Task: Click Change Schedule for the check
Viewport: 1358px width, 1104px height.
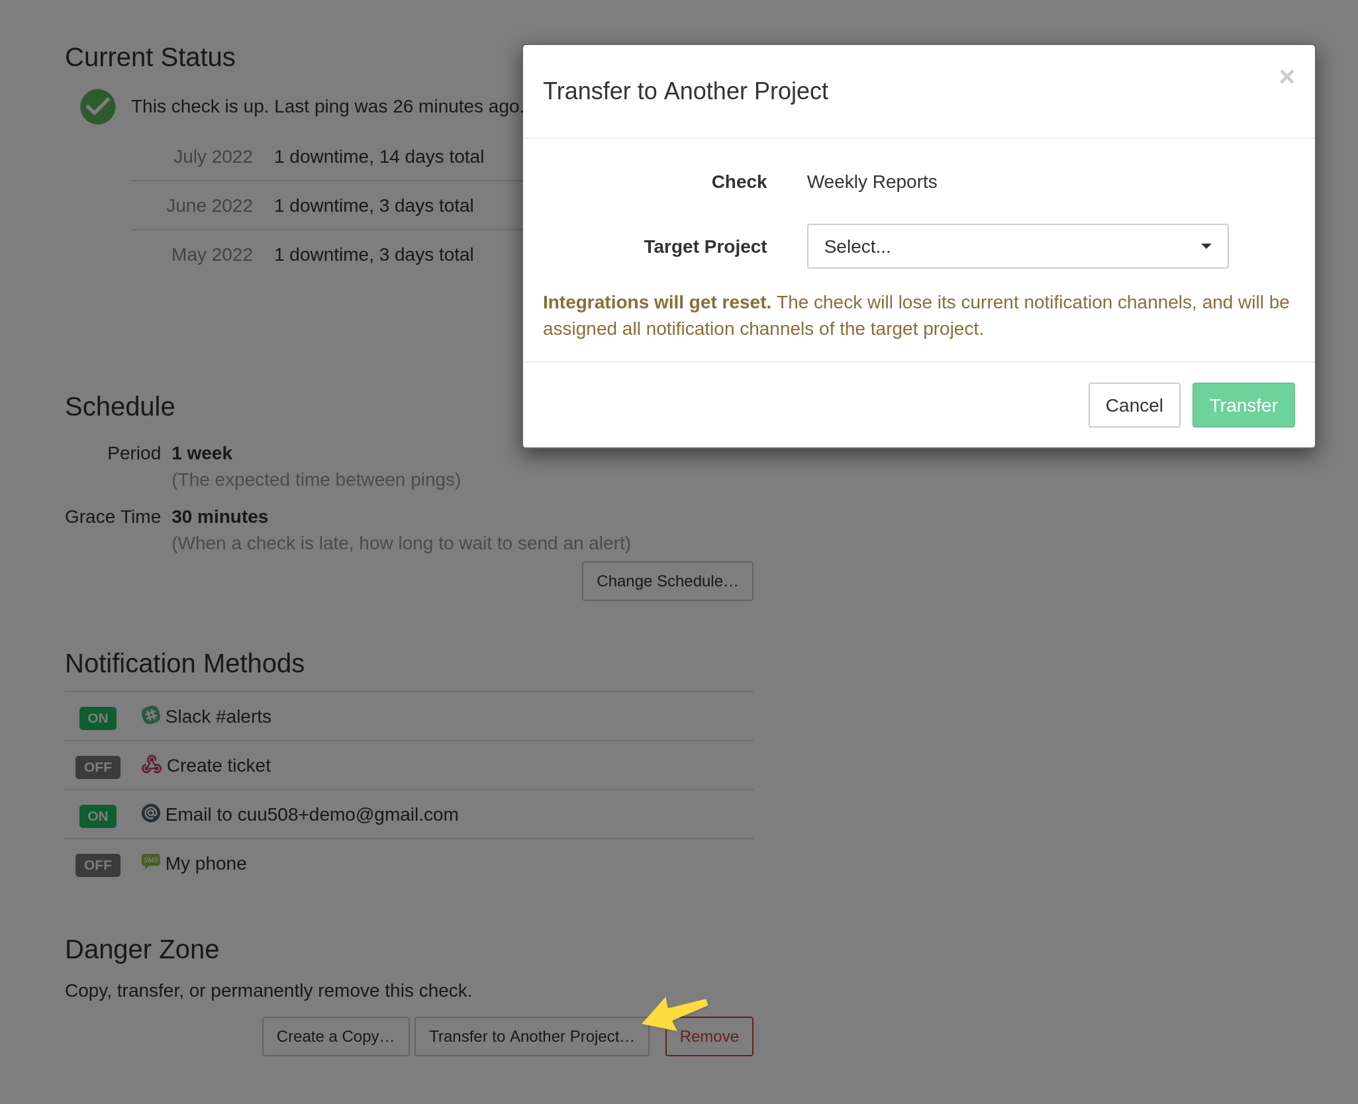Action: (x=667, y=580)
